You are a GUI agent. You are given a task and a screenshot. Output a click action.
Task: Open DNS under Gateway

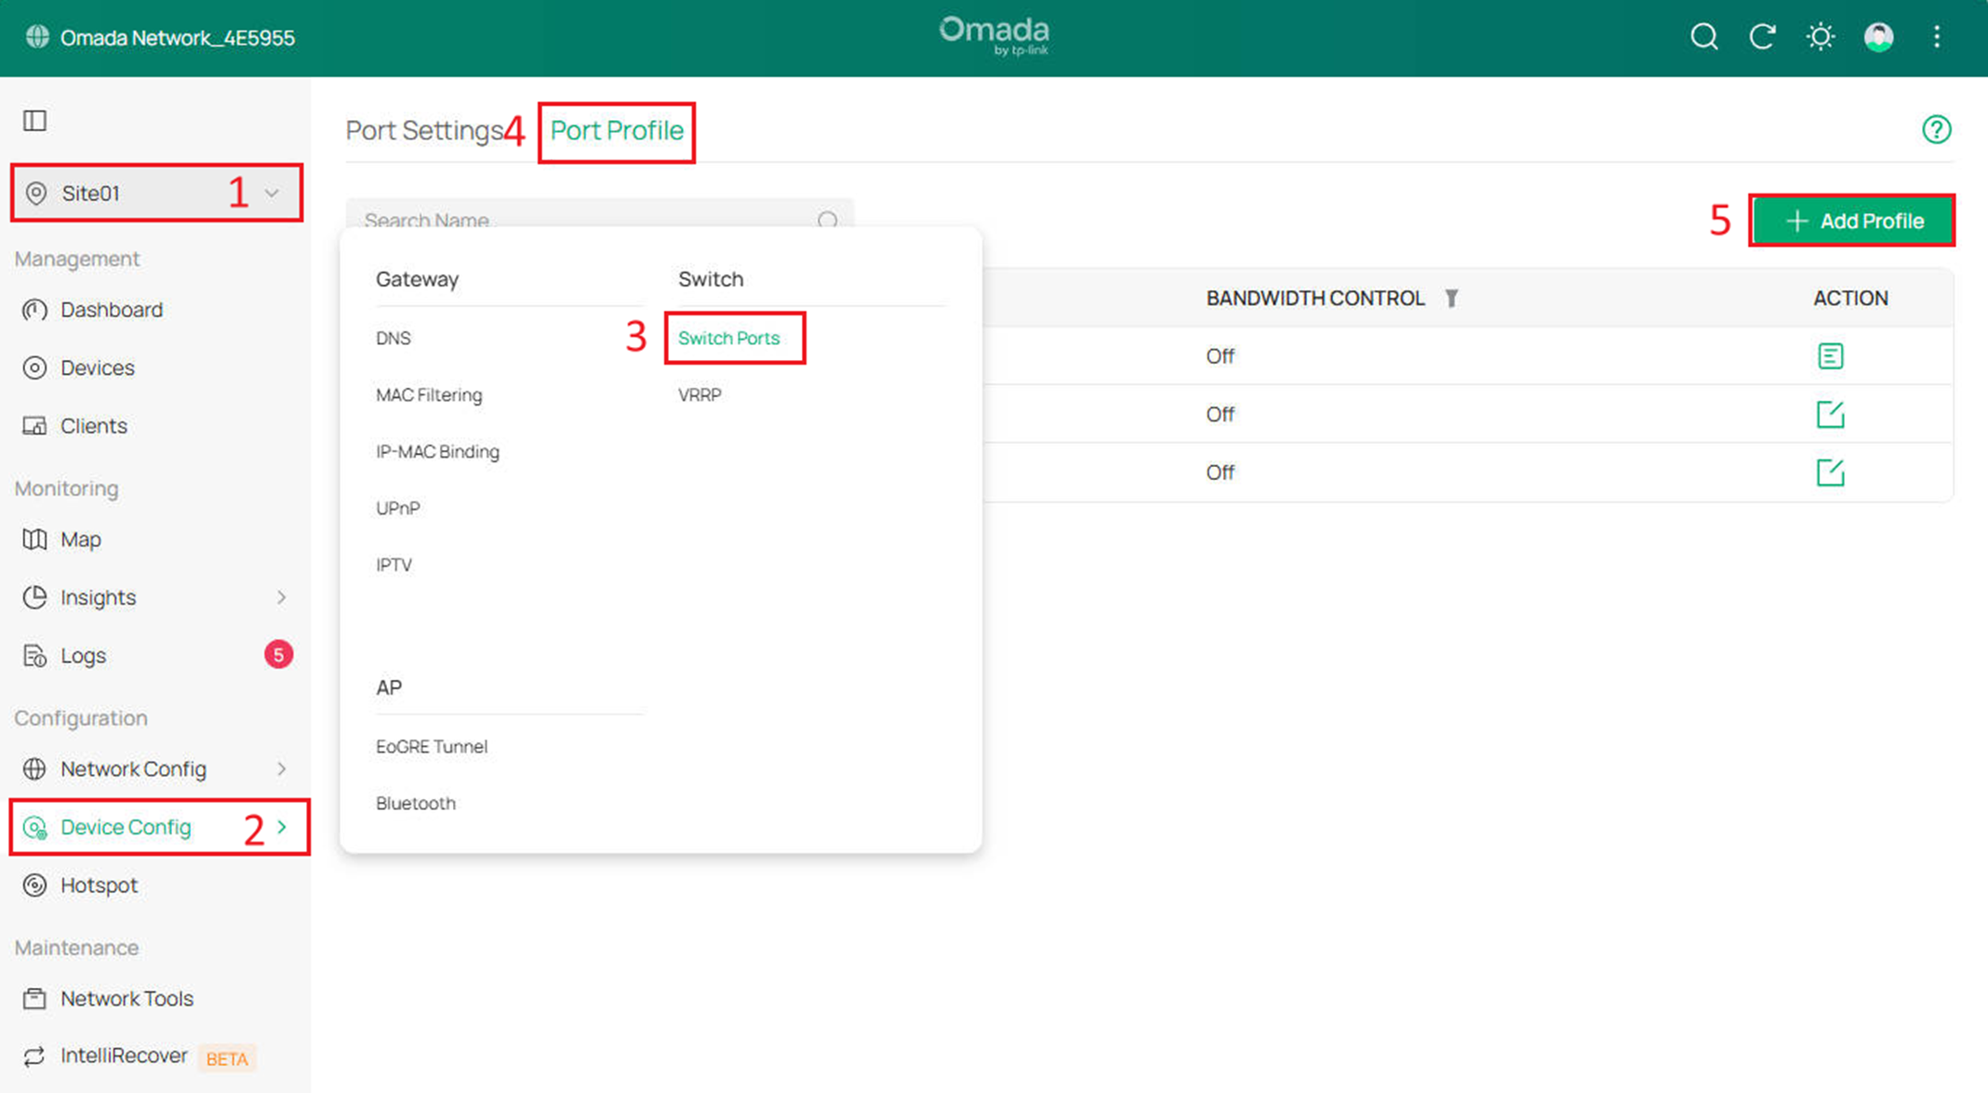coord(394,338)
